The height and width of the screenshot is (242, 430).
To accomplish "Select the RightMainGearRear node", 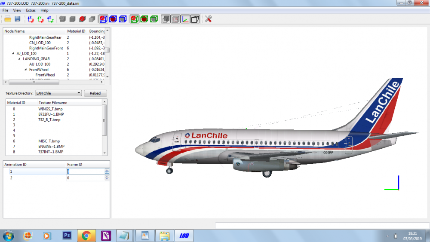I will pyautogui.click(x=45, y=37).
